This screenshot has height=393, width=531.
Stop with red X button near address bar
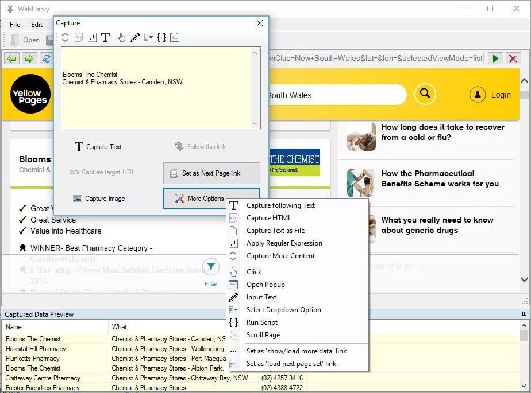click(513, 59)
